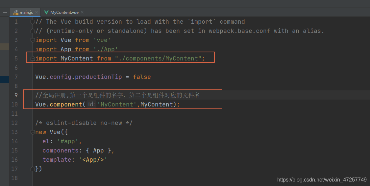Viewport: 370px width, 186px height.
Task: Click the JS file icon on main.js tab
Action: tap(16, 12)
